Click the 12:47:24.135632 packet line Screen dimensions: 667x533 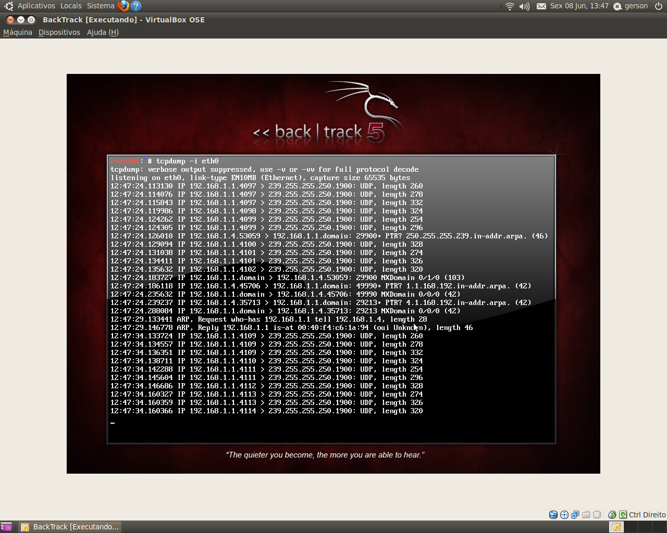point(266,270)
